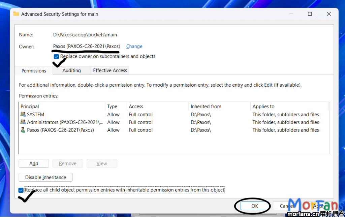
Task: Open the Effective Access tab
Action: click(x=109, y=70)
